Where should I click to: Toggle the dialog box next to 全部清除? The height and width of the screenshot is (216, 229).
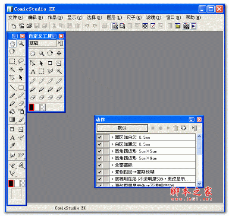pyautogui.click(x=106, y=165)
